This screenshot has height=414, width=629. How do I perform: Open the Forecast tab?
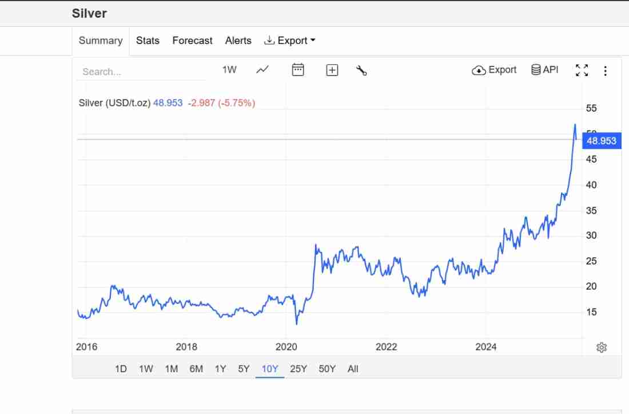[192, 41]
